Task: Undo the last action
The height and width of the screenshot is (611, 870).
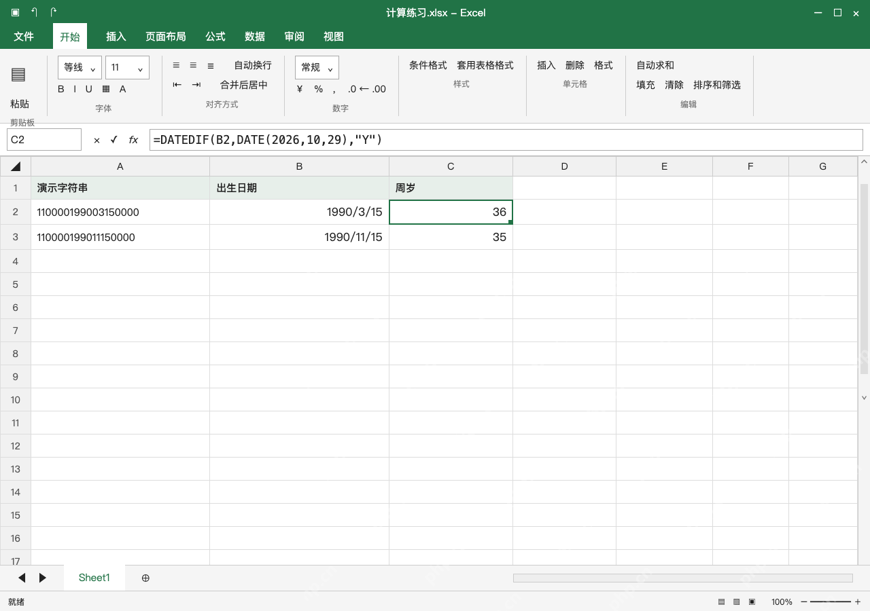Action: (34, 12)
